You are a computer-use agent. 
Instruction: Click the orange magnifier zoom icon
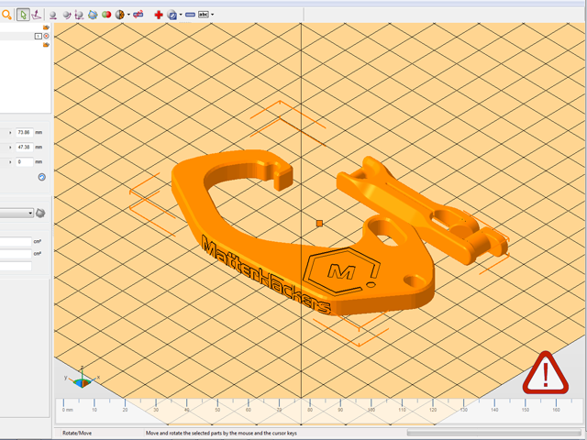6,15
